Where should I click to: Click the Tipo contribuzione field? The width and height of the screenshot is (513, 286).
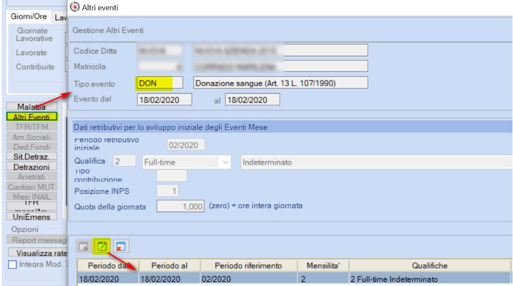tap(172, 175)
